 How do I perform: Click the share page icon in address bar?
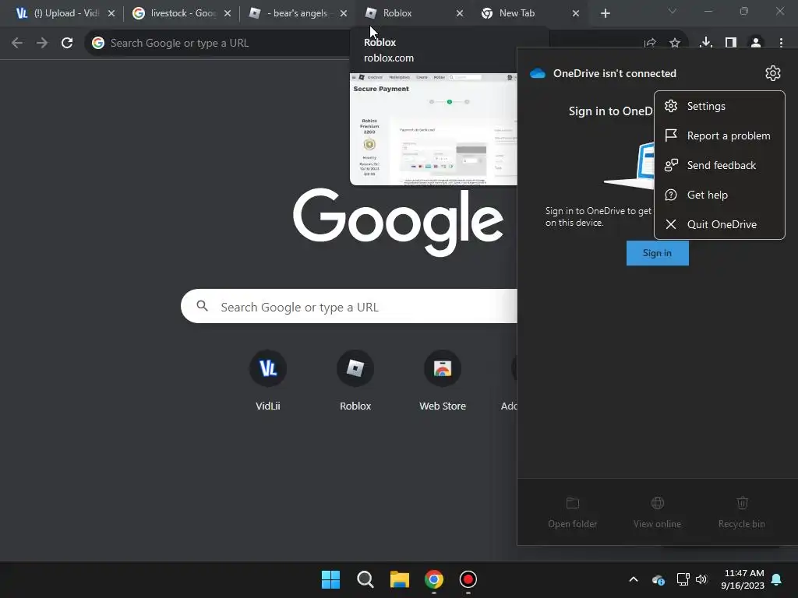tap(650, 43)
